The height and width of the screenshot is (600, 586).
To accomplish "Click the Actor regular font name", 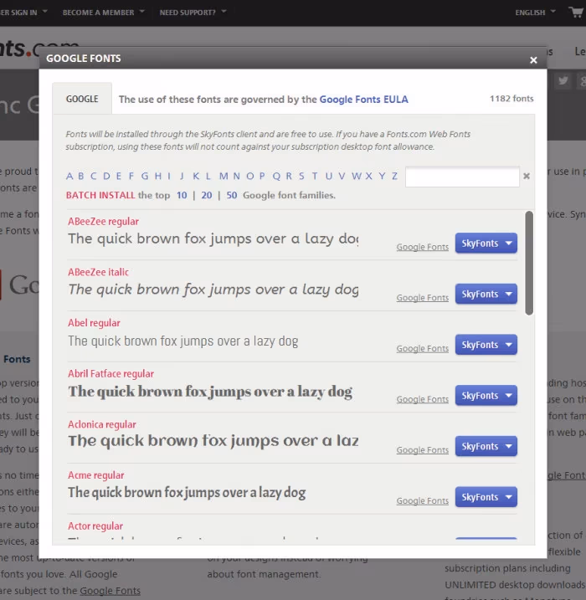I will [95, 526].
